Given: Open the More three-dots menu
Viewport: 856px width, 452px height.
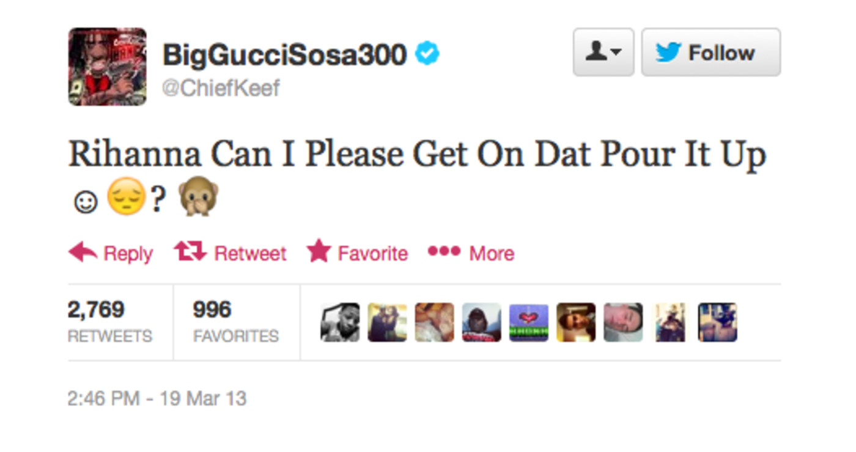Looking at the screenshot, I should [444, 251].
